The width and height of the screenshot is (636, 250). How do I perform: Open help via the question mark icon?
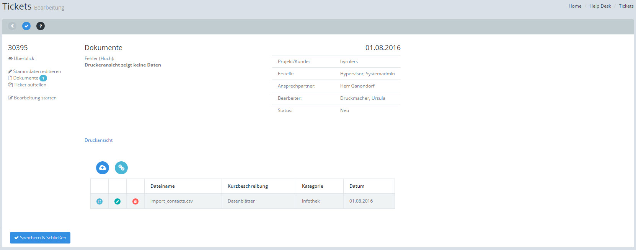pyautogui.click(x=41, y=26)
